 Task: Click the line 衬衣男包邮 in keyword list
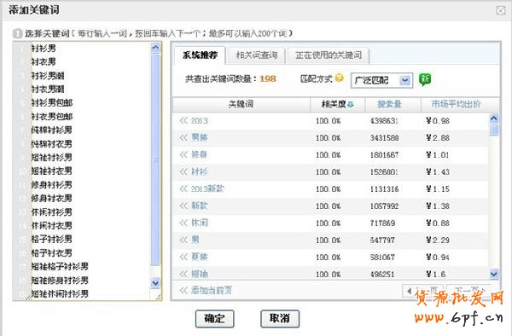click(x=51, y=117)
